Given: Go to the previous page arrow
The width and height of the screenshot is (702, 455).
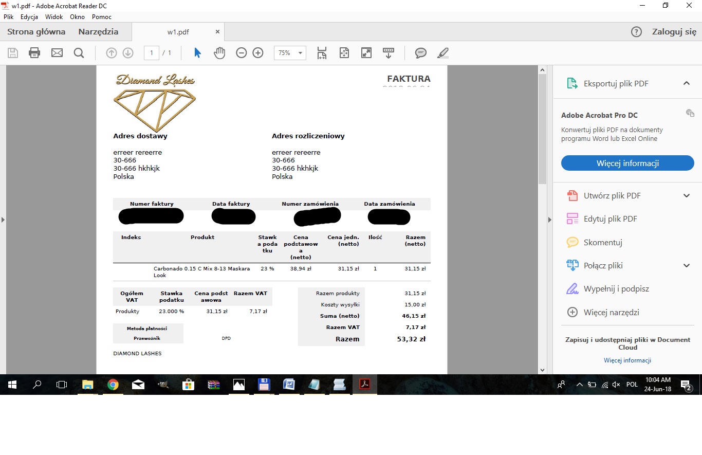Looking at the screenshot, I should click(111, 53).
